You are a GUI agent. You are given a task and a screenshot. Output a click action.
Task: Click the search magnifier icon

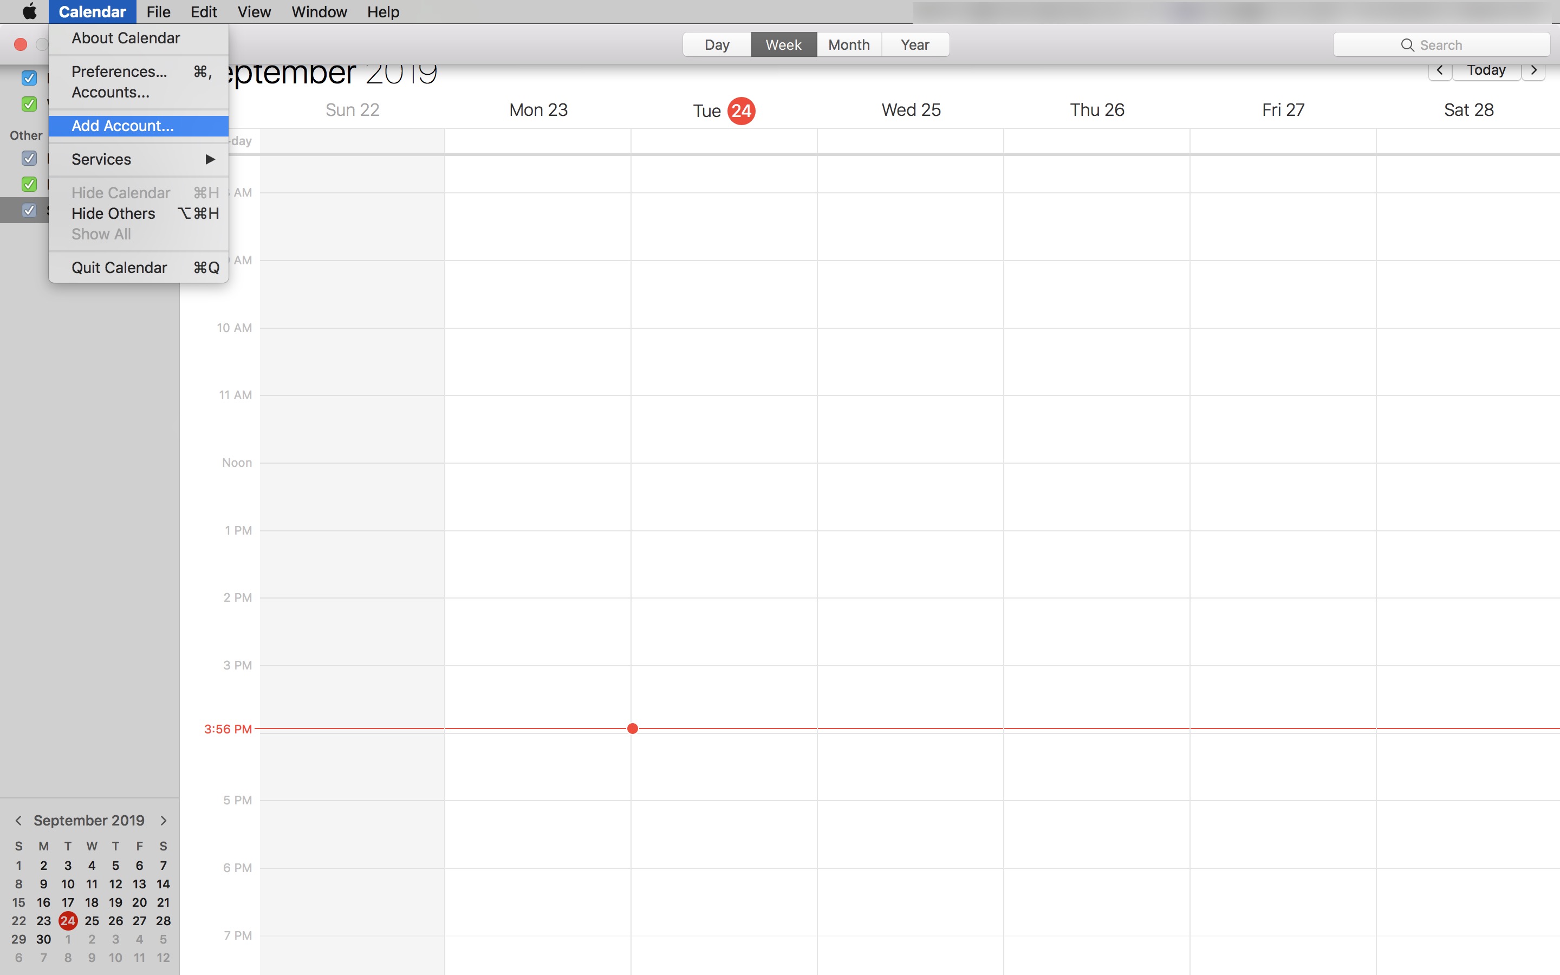(x=1407, y=45)
